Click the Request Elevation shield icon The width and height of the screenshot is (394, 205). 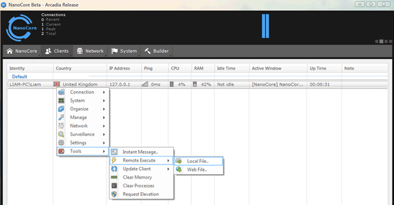(x=114, y=194)
